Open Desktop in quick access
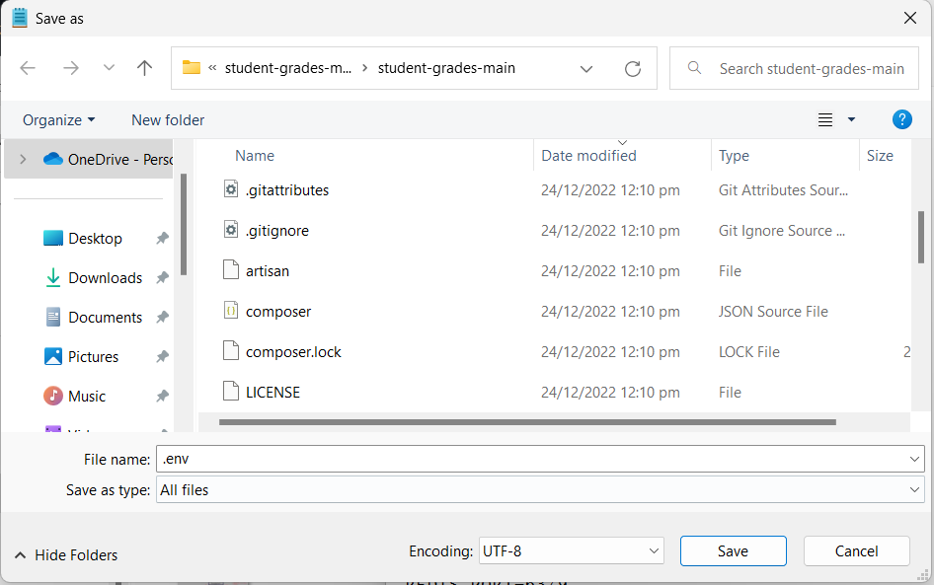The width and height of the screenshot is (934, 585). point(96,238)
